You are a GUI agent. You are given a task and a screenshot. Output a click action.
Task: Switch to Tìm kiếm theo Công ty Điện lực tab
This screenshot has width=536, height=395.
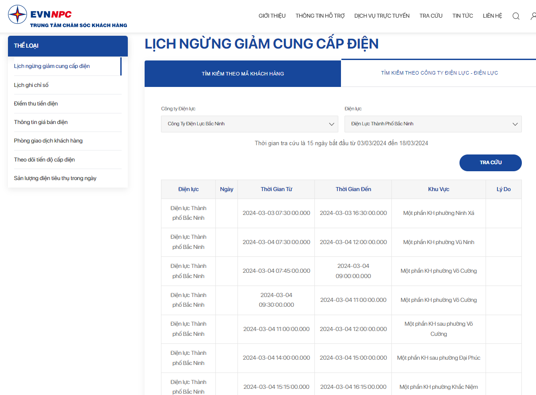[440, 73]
